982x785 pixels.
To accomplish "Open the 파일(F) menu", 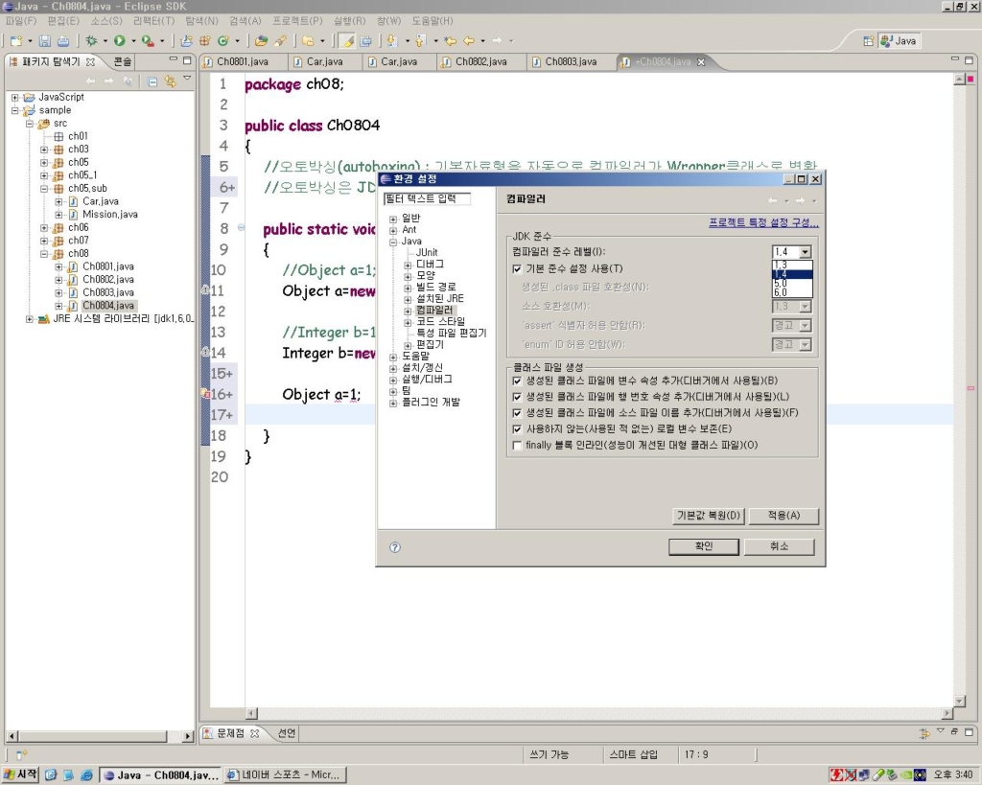I will point(21,21).
